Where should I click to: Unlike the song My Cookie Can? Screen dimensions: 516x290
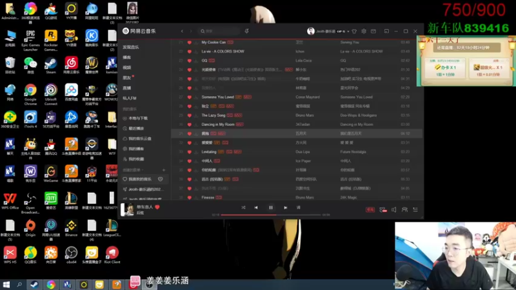[189, 43]
